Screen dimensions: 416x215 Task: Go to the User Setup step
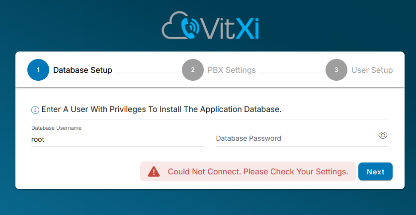click(372, 70)
